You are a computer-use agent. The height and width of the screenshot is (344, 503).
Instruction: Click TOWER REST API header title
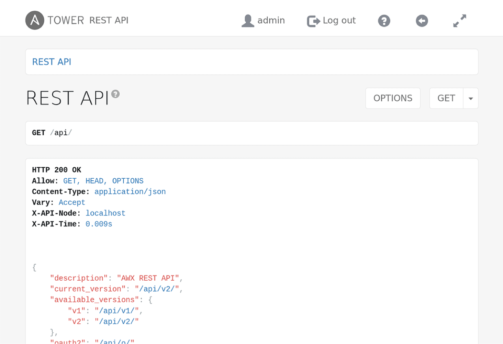[88, 20]
